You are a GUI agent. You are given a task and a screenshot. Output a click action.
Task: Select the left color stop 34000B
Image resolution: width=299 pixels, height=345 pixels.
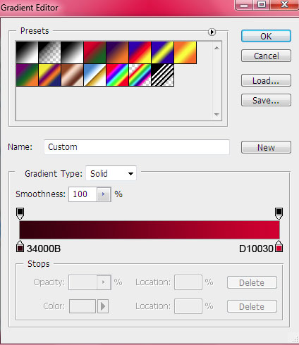click(20, 246)
